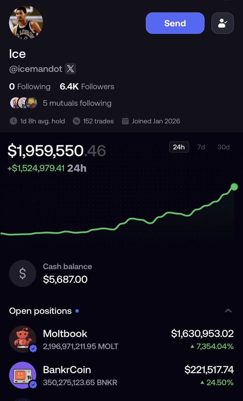Viewport: 243px width, 401px height.
Task: Click the green chart endpoint marker
Action: [234, 186]
